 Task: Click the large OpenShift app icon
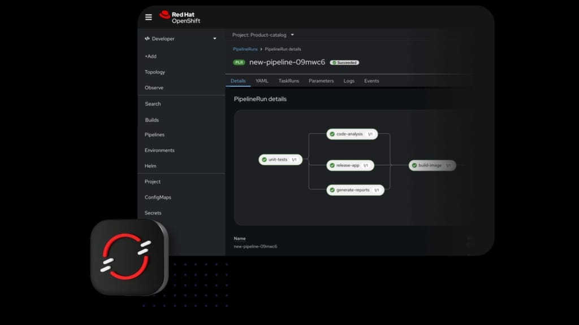point(129,257)
